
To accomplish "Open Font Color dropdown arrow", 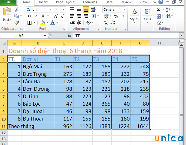I will (57, 23).
